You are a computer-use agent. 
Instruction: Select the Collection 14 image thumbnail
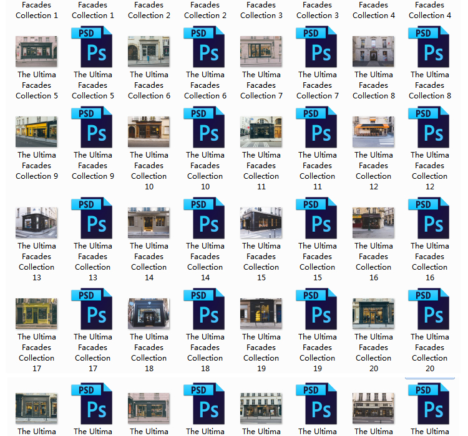(x=149, y=222)
